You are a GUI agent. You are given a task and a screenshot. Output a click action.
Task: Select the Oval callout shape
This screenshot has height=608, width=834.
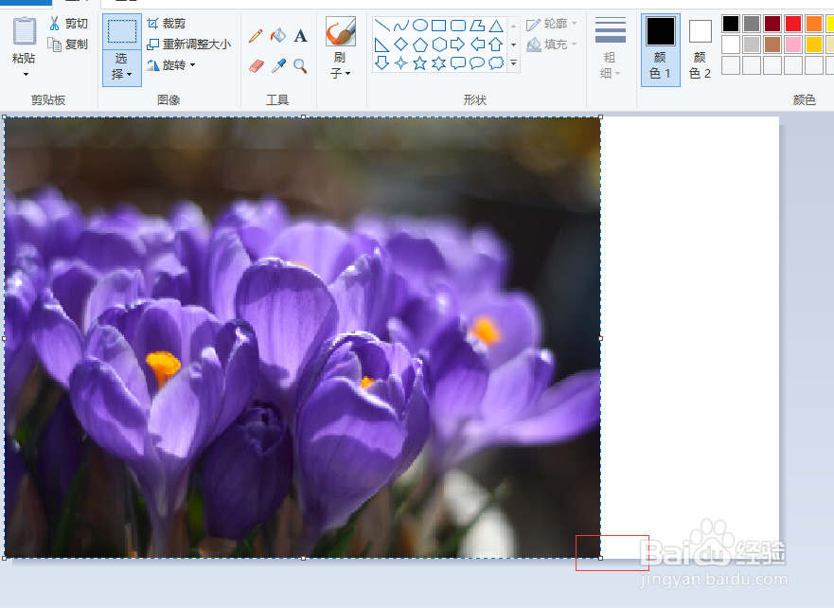tap(477, 63)
